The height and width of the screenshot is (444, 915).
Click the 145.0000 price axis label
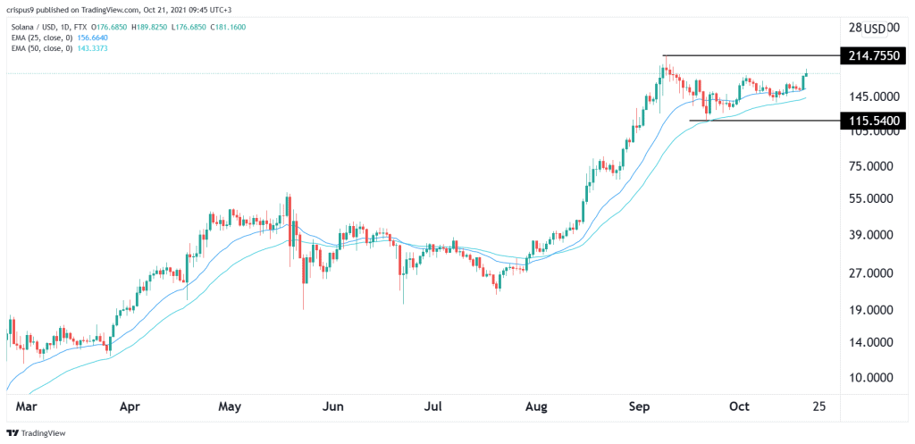(x=875, y=96)
